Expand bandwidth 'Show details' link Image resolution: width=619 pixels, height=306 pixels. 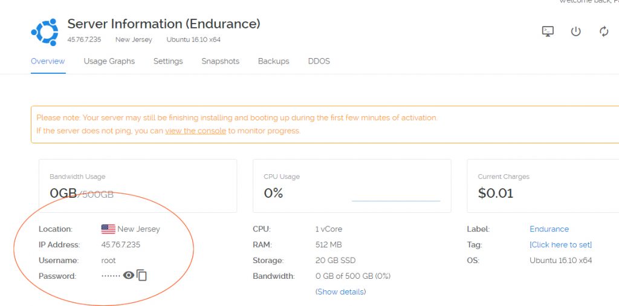[341, 291]
